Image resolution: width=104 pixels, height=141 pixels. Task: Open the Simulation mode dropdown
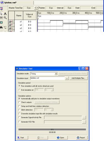point(56,74)
